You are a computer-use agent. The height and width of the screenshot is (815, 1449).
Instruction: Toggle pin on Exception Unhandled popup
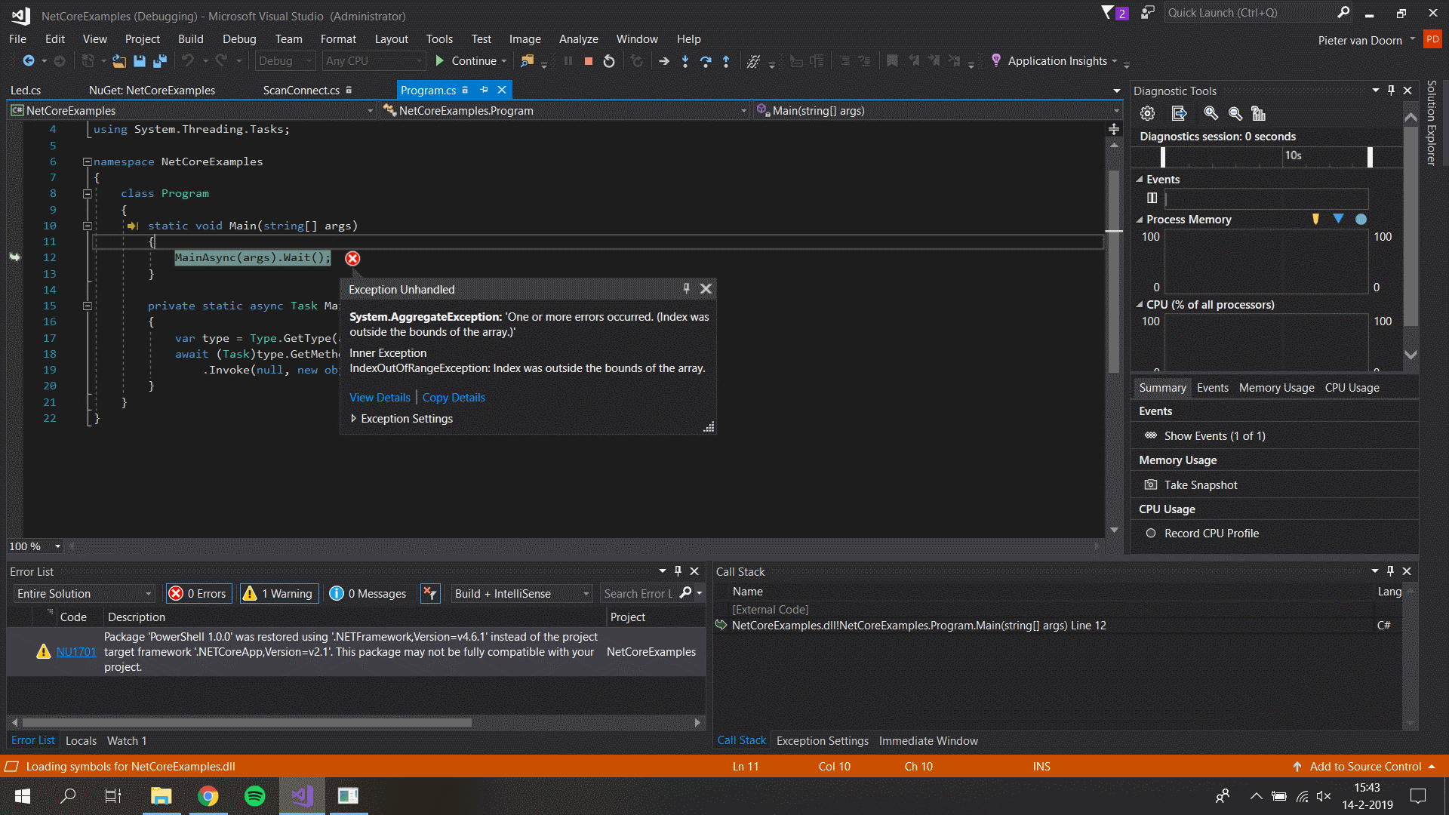click(686, 288)
